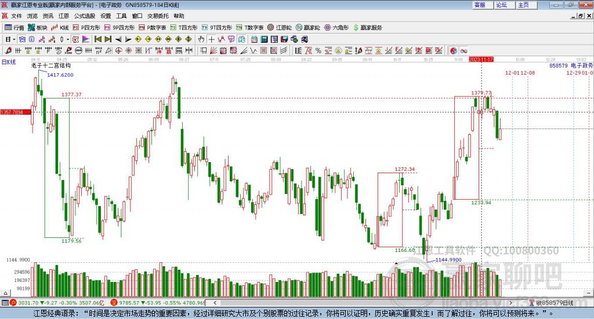Click the 主页 homepage button
This screenshot has width=594, height=319.
pyautogui.click(x=527, y=5)
